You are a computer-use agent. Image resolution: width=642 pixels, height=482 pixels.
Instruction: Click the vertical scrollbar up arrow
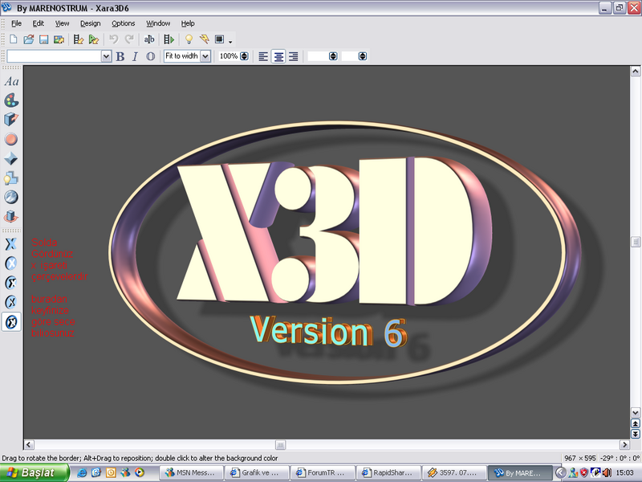coord(635,71)
